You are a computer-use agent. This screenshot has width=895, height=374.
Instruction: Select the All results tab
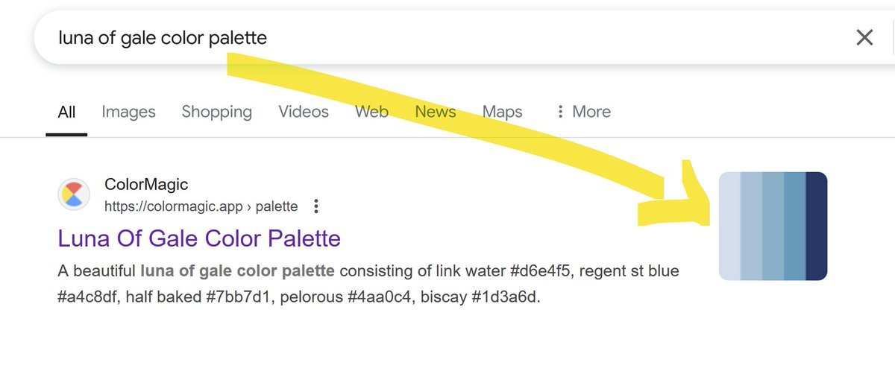(66, 112)
